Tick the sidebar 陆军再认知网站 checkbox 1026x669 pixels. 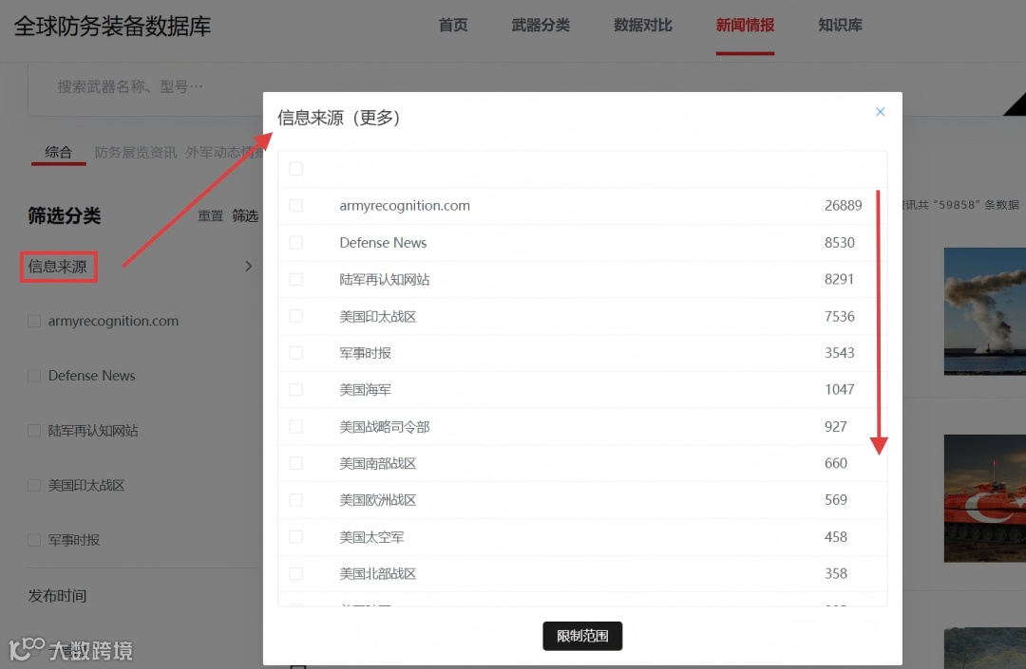pyautogui.click(x=34, y=431)
